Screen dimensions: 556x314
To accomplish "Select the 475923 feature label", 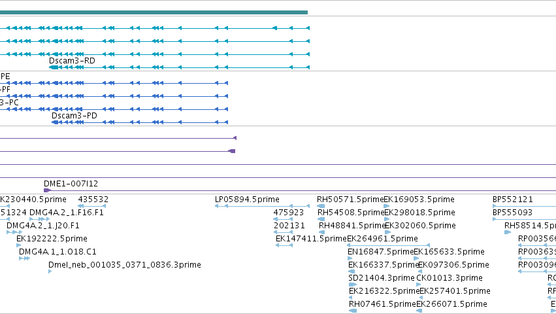I will (x=289, y=213).
